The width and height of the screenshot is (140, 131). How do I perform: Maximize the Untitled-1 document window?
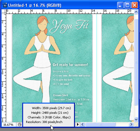click(127, 5)
